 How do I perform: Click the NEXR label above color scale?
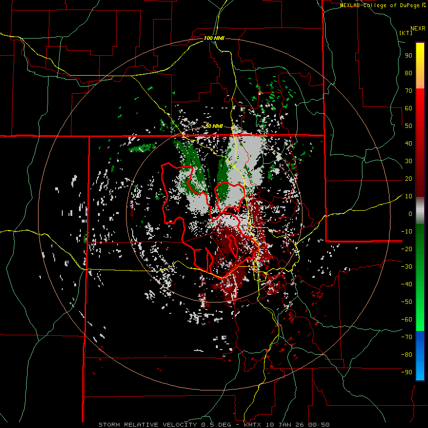418,28
